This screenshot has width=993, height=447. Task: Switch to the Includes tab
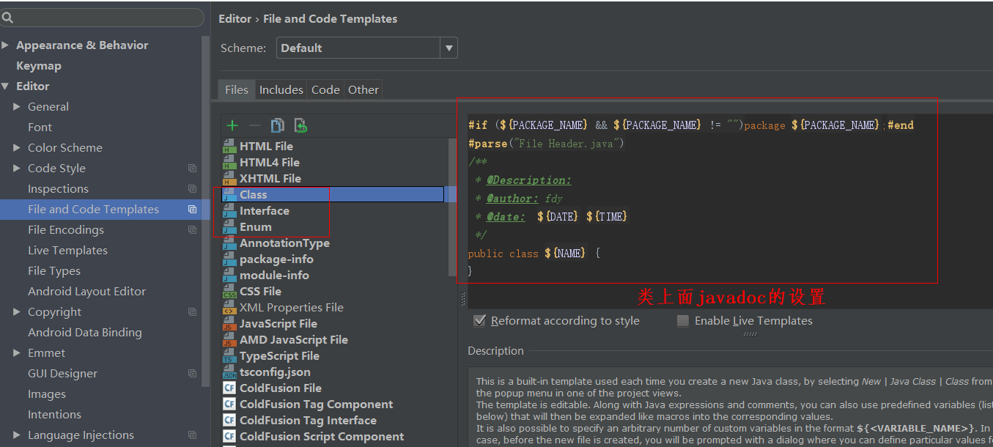coord(281,90)
